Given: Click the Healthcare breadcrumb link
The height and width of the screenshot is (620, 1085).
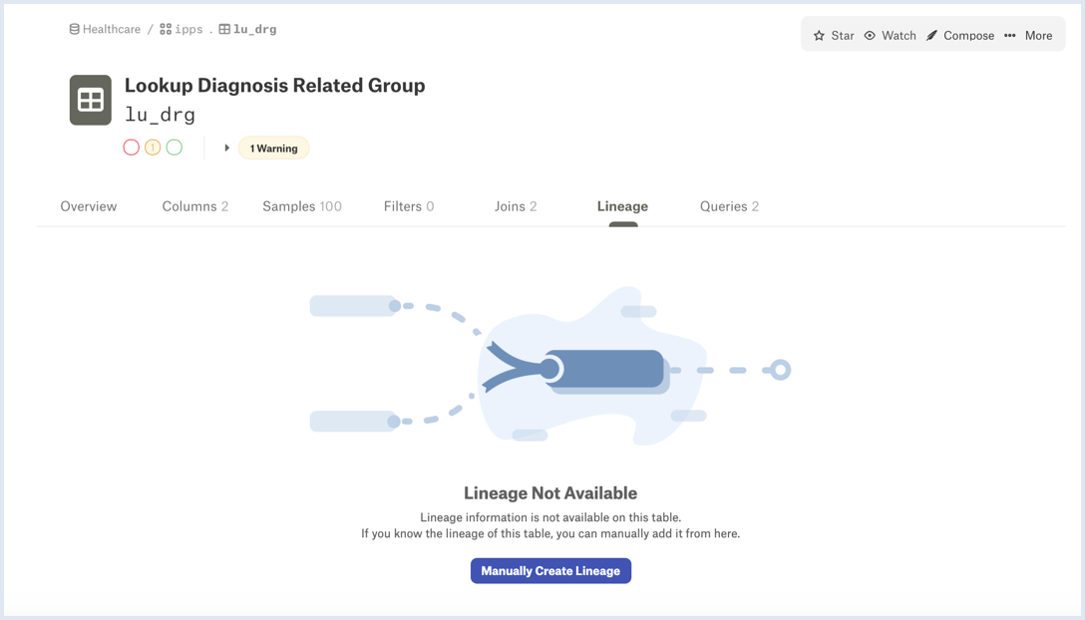Looking at the screenshot, I should click(112, 29).
